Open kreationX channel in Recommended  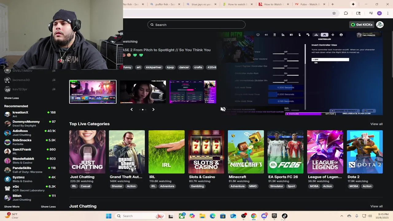pos(30,114)
